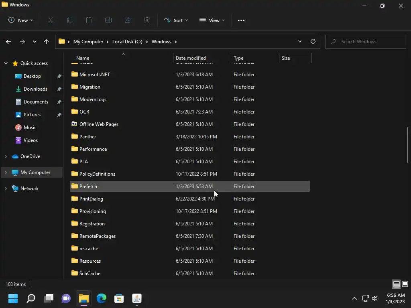Click the Cut toolbar icon
The width and height of the screenshot is (411, 308).
click(51, 20)
